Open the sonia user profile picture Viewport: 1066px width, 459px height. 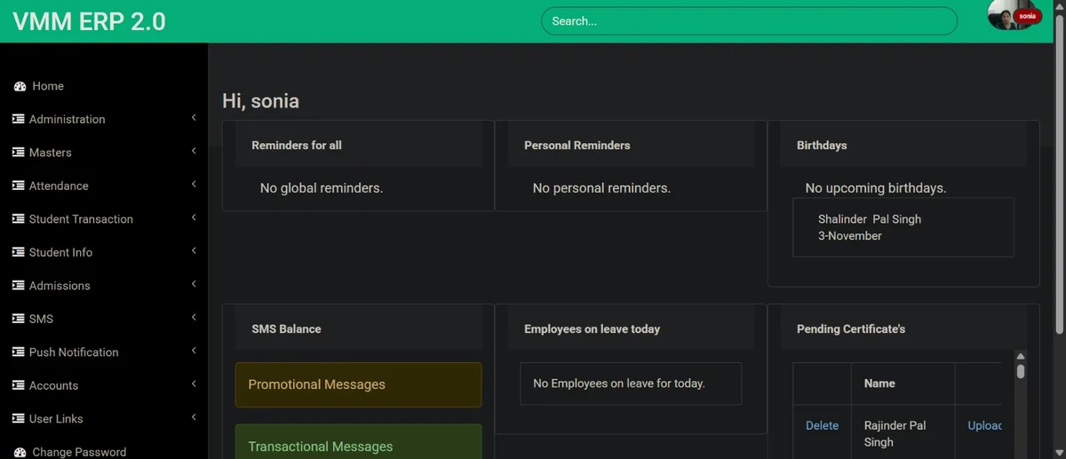pos(1005,15)
